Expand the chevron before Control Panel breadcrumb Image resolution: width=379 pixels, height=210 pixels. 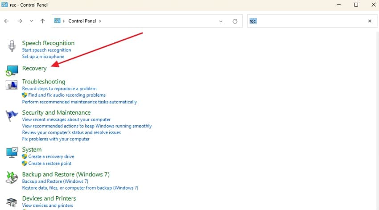click(64, 21)
